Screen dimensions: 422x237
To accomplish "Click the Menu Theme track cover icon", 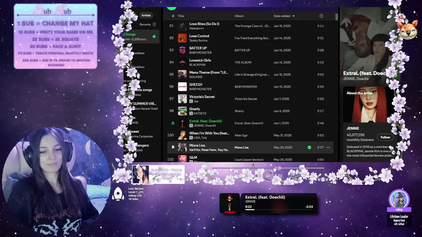I will pos(182,74).
